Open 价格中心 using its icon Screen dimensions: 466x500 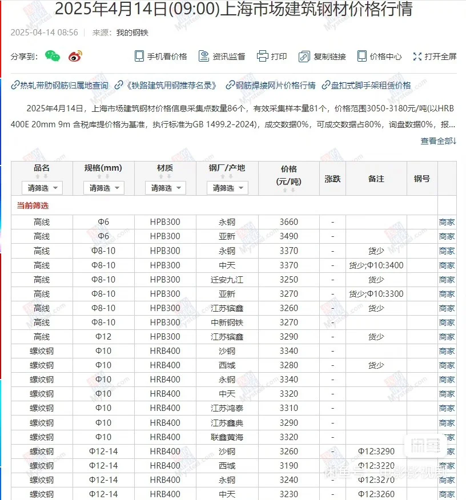click(362, 55)
